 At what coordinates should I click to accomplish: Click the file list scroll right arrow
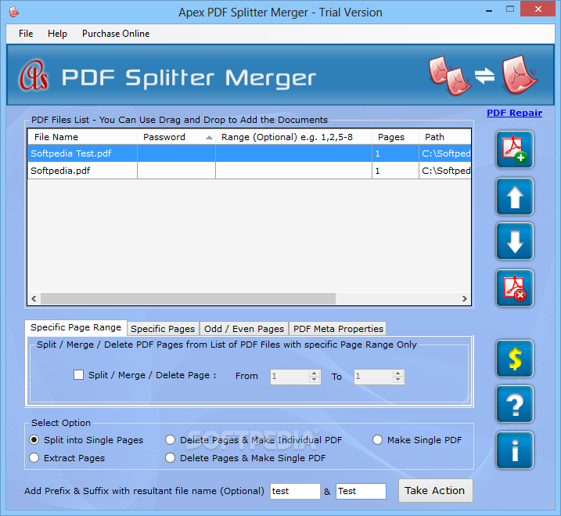click(x=465, y=298)
